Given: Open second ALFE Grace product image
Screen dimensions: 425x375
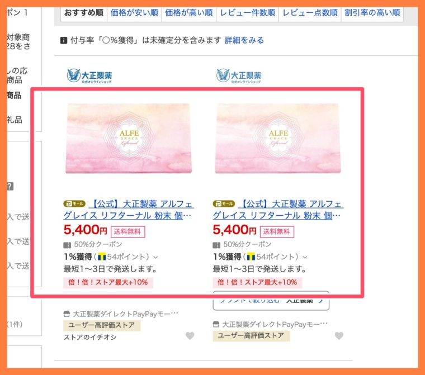Looking at the screenshot, I should click(278, 138).
